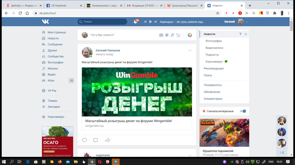
Task: Open the wingamble.top link title
Action: pos(129,121)
